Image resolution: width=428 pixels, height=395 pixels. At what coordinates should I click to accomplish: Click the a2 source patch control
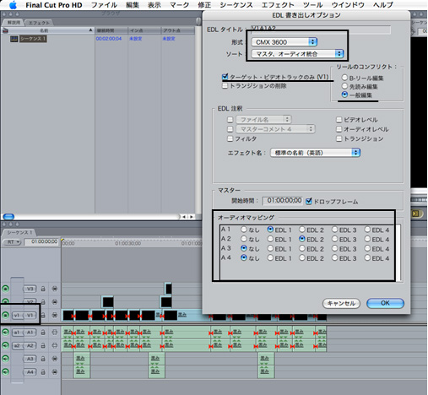17,345
